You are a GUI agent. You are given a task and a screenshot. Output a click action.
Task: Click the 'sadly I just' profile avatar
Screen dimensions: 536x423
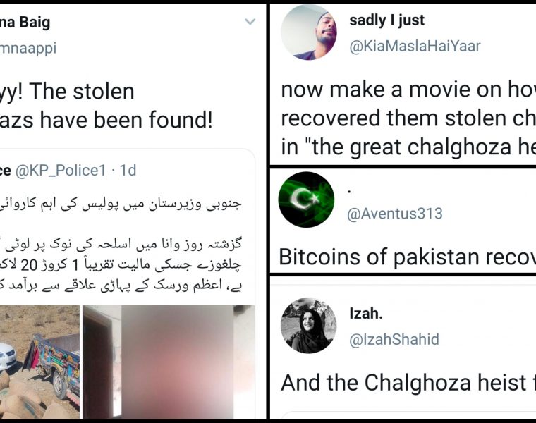(x=307, y=32)
